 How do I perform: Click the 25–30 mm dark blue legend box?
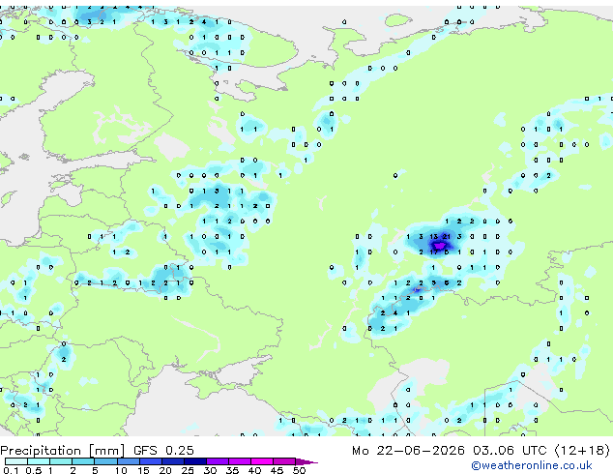(x=194, y=461)
